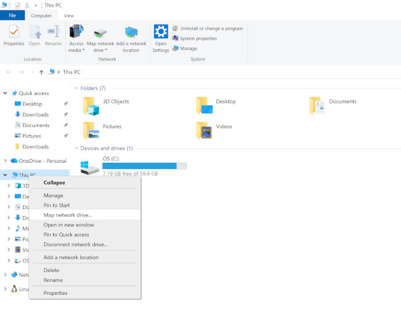
Task: Choose Pin to Quick access
Action: (85, 234)
